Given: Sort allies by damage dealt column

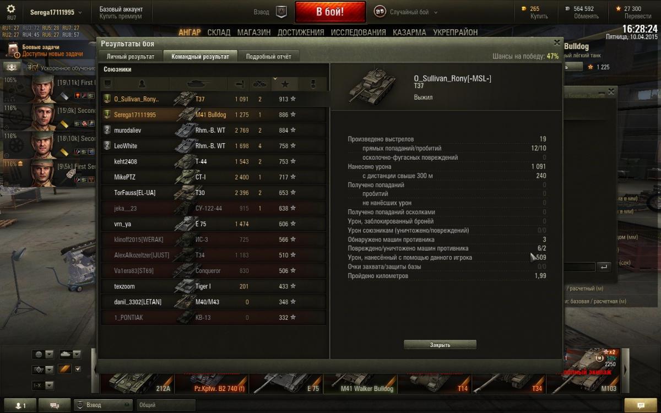Looking at the screenshot, I should click(241, 84).
